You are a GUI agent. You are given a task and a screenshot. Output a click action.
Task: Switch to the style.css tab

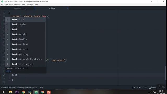[52, 8]
